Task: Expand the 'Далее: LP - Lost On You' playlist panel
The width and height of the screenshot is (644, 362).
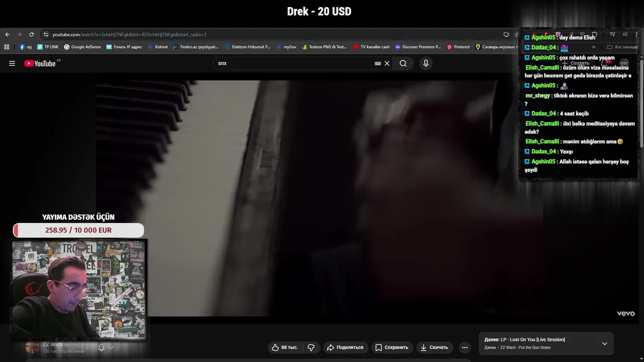Action: (604, 344)
